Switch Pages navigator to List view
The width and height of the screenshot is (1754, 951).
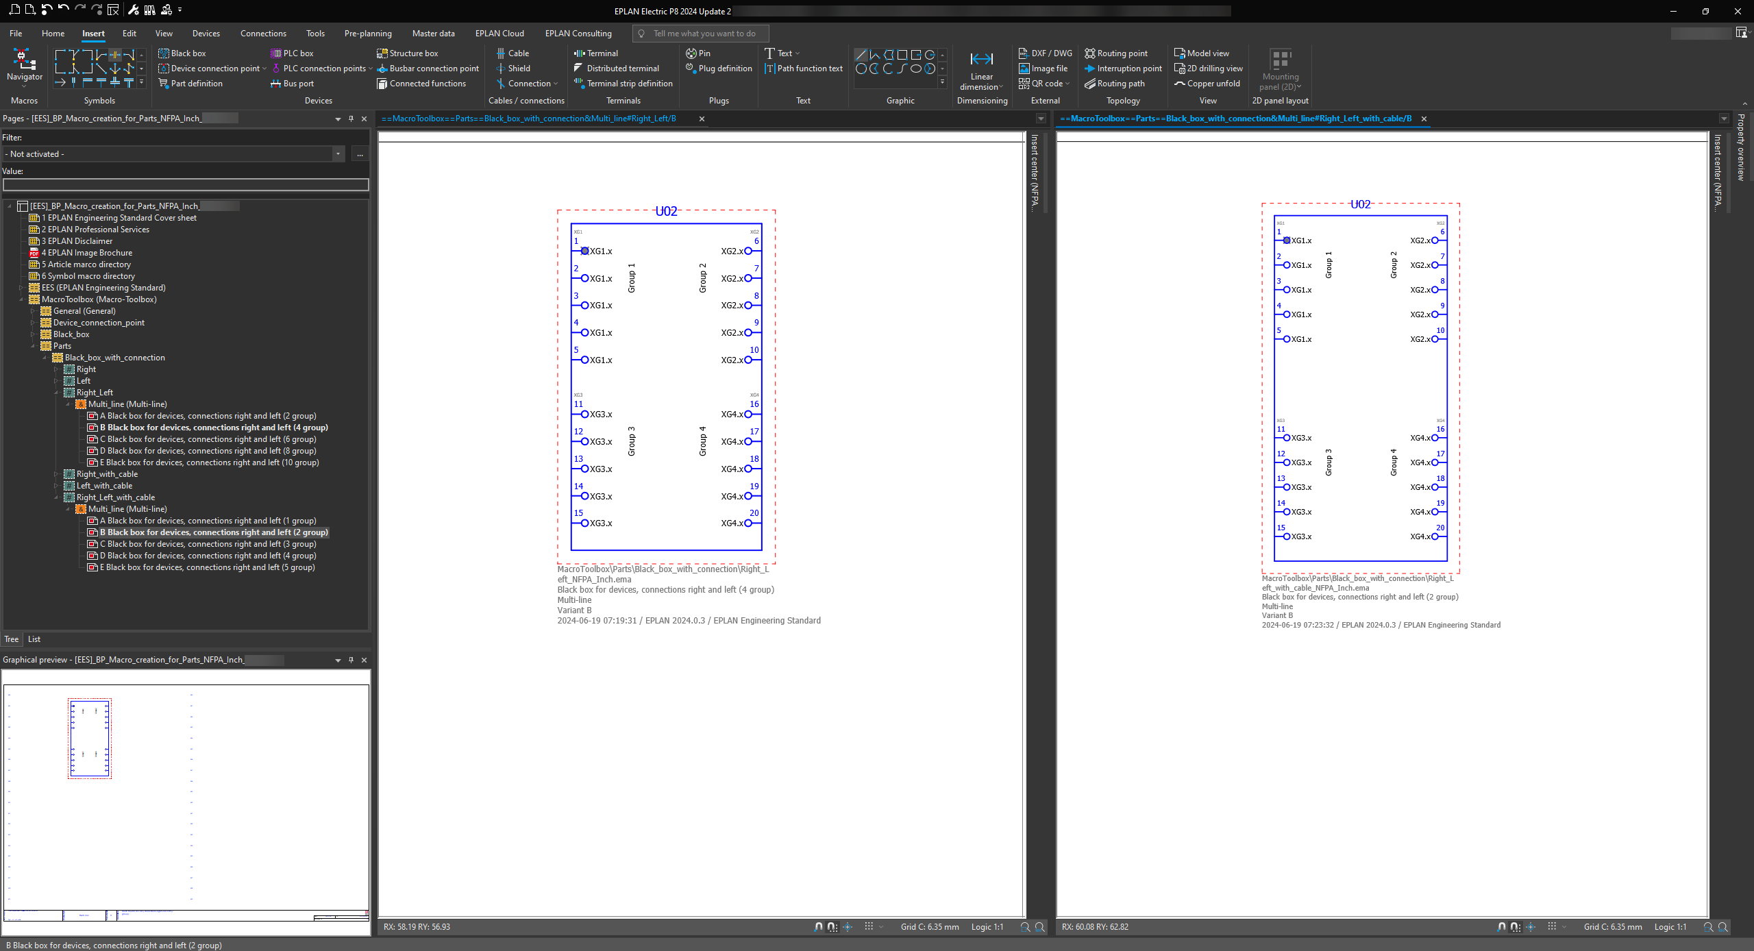click(34, 639)
